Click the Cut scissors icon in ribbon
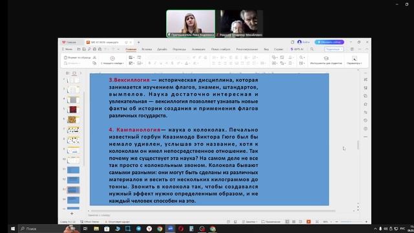Screen dimensions: 414x233 click(x=94, y=58)
